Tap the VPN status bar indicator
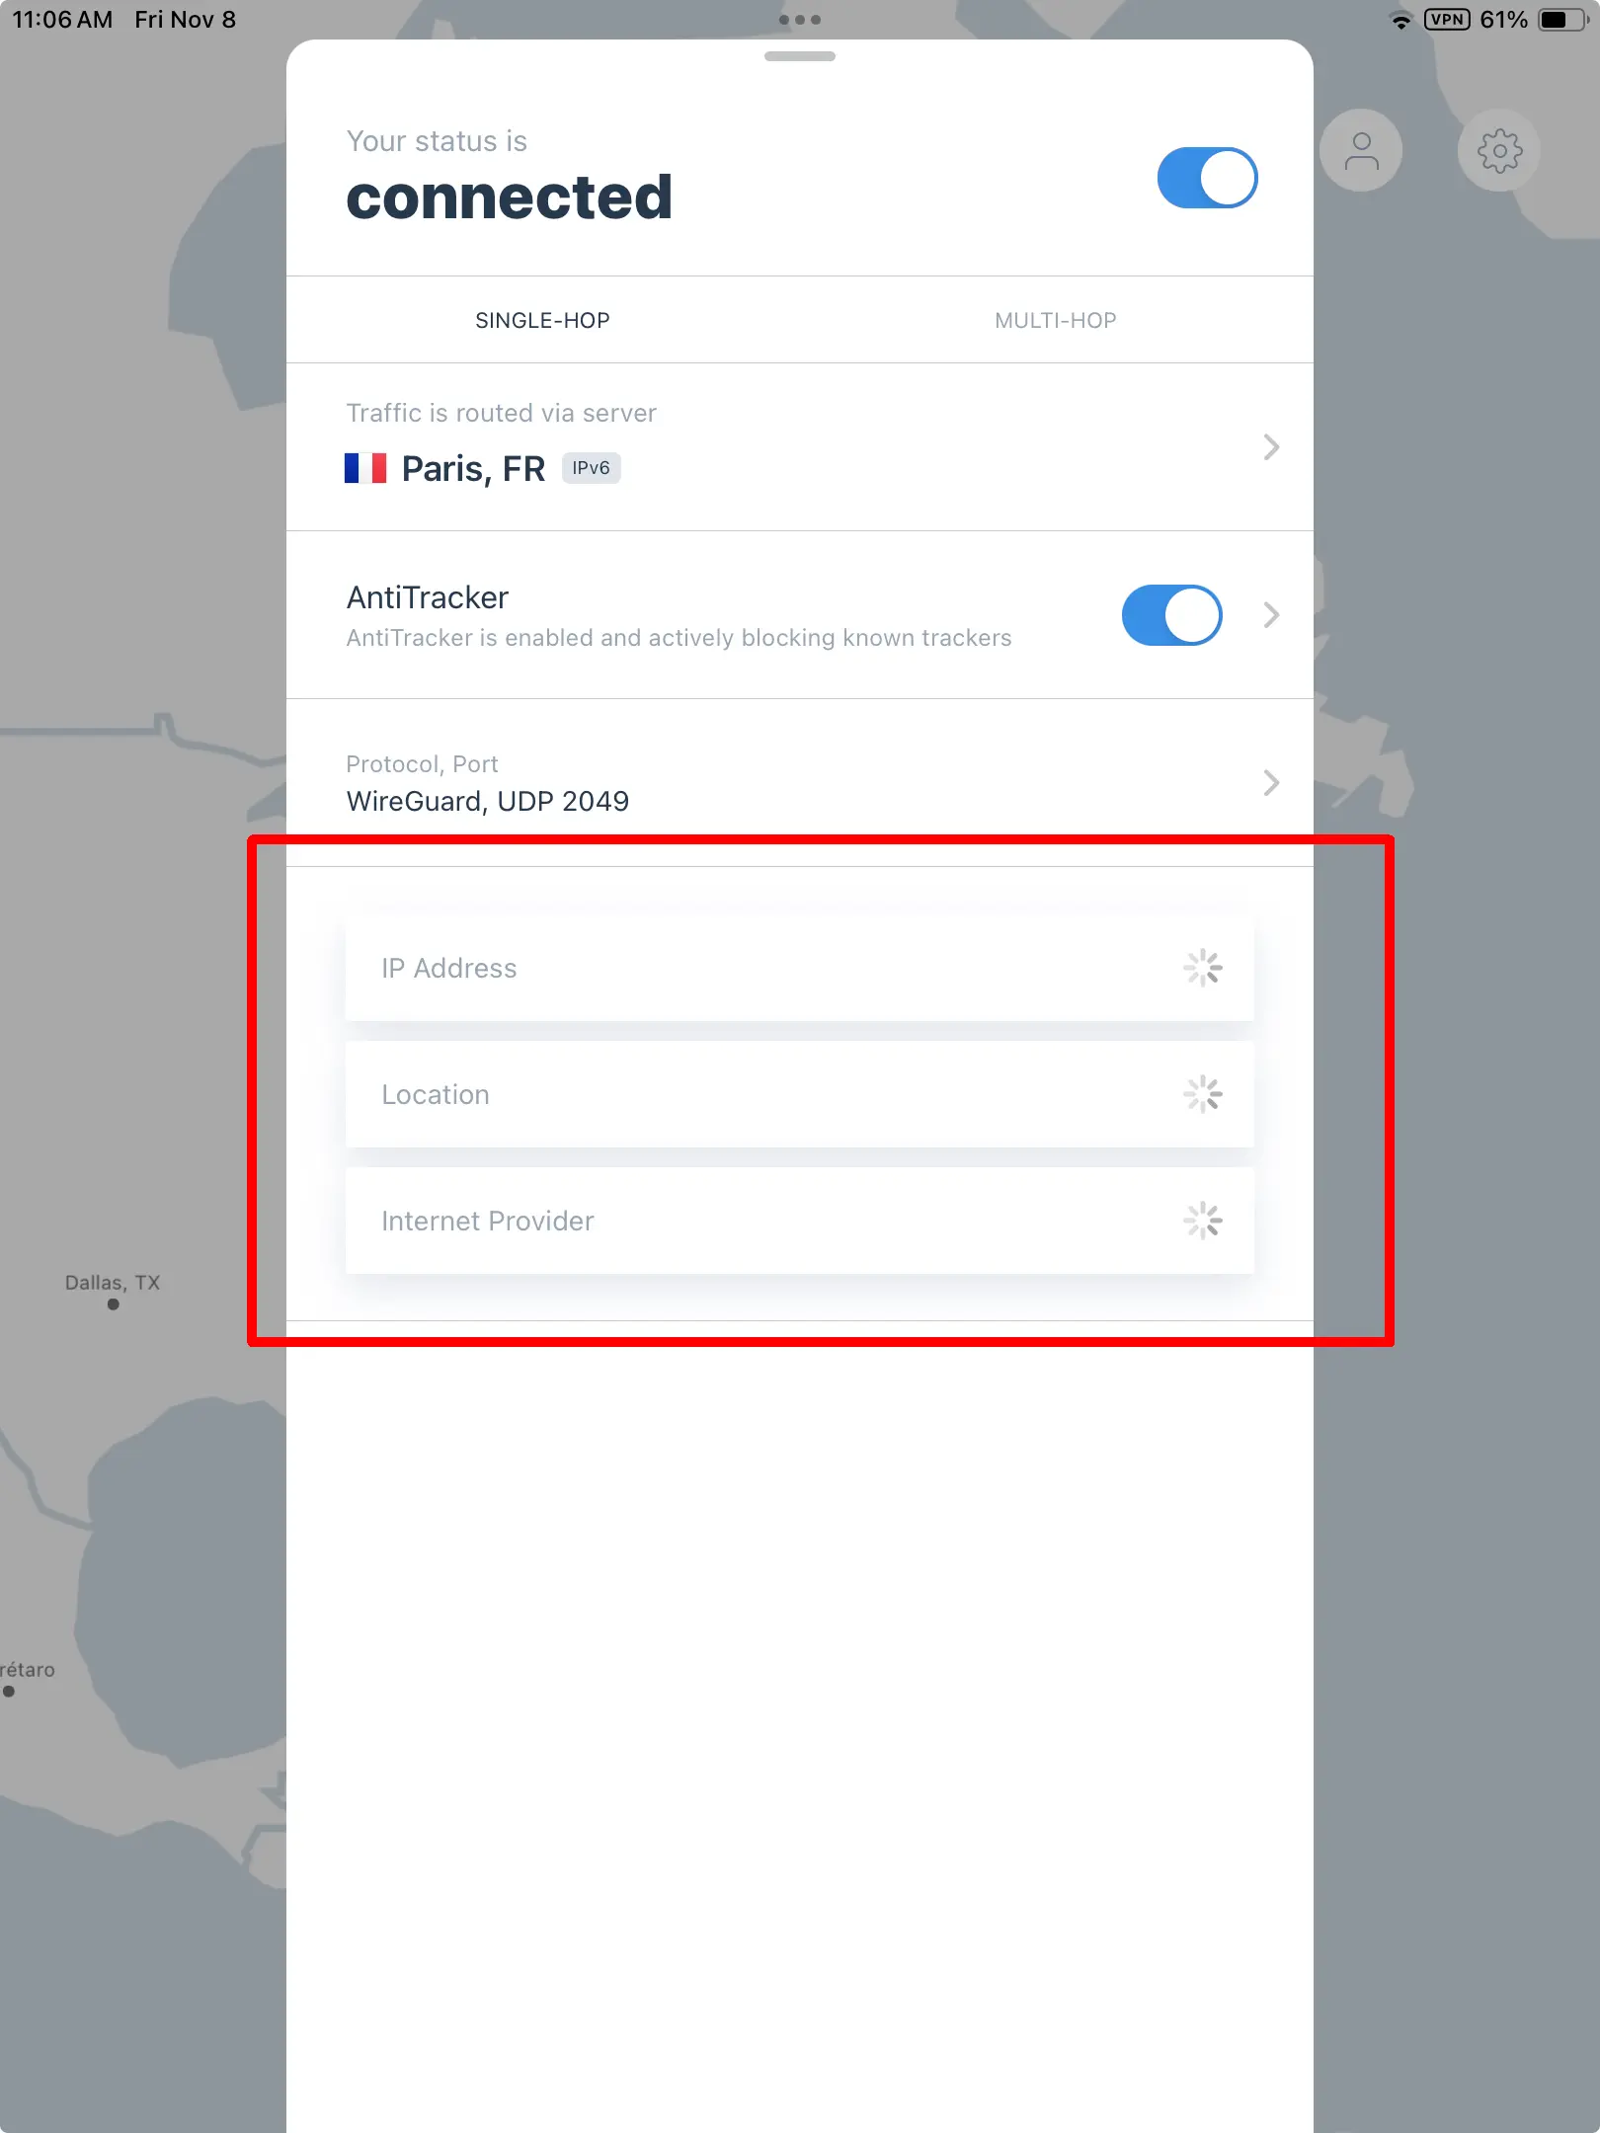Viewport: 1600px width, 2133px height. [x=1447, y=20]
